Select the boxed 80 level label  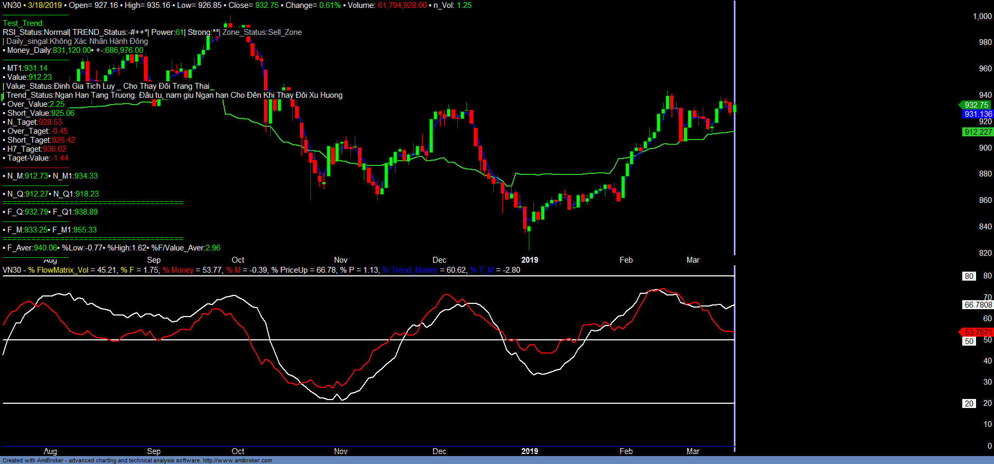point(969,276)
